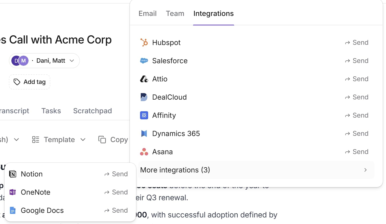Click the DealCloud logo icon
386x224 pixels.
click(x=144, y=97)
